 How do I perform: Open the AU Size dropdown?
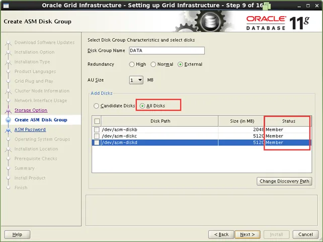136,80
